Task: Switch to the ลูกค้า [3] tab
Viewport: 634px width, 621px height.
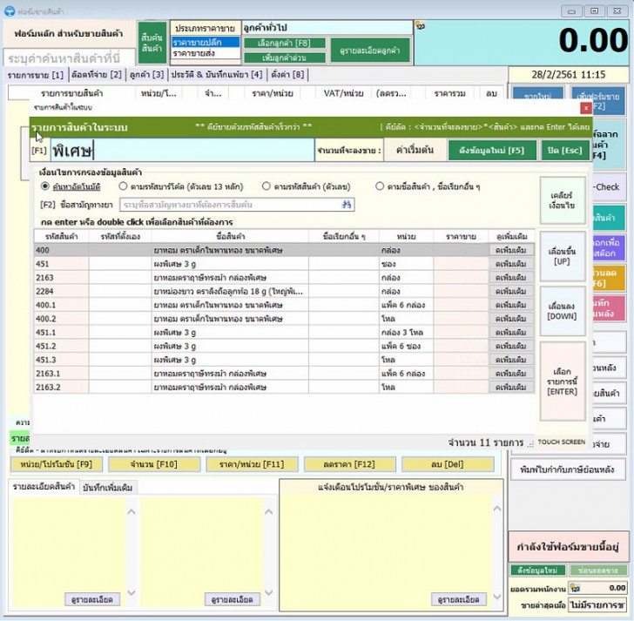Action: [x=146, y=75]
